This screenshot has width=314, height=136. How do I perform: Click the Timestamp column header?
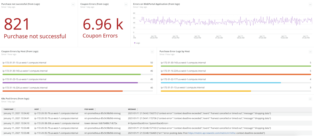pyautogui.click(x=9, y=109)
